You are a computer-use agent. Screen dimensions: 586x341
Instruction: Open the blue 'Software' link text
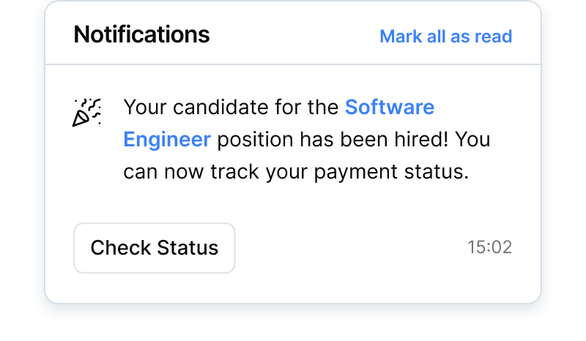coord(390,108)
